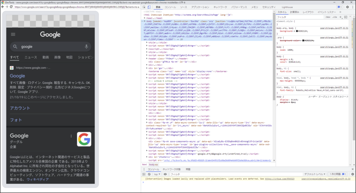The height and width of the screenshot is (193, 356).
Task: Switch to the ネットワーク panel tab
Action: [220, 7]
